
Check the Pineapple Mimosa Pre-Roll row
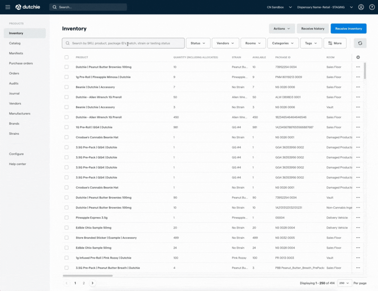click(x=66, y=77)
